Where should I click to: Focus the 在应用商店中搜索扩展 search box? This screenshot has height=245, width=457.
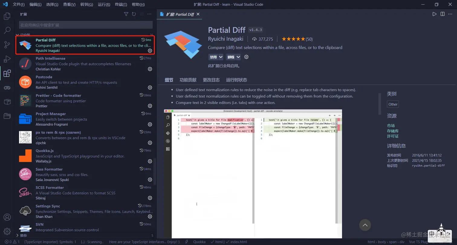tap(86, 25)
